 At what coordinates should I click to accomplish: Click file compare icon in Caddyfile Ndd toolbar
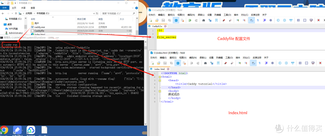tap(305, 20)
